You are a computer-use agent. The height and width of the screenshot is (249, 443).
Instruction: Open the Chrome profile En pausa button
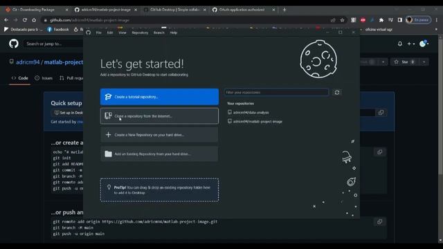click(418, 20)
